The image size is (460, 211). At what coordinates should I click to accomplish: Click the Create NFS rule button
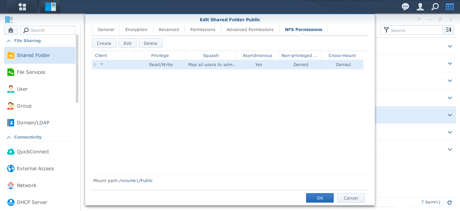tap(104, 43)
